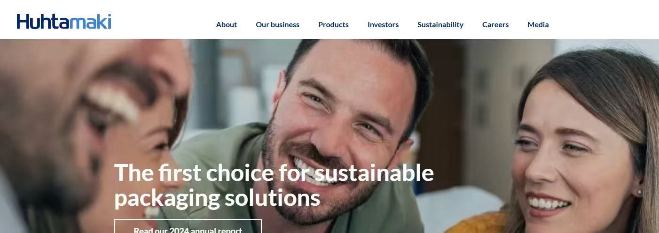This screenshot has width=659, height=233.
Task: Click Read our 2024 annual report button
Action: point(188,226)
